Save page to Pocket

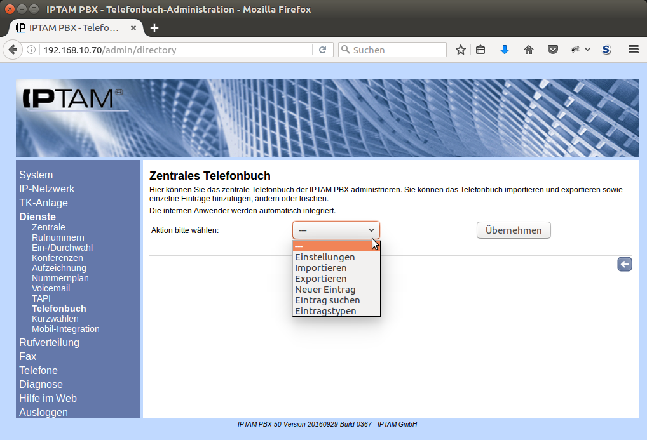coord(553,50)
